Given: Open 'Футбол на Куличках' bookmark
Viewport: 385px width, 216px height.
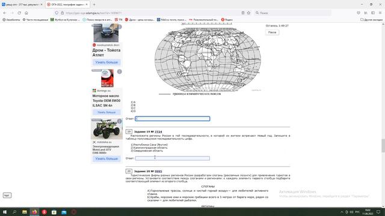Looking at the screenshot, I should [x=65, y=20].
